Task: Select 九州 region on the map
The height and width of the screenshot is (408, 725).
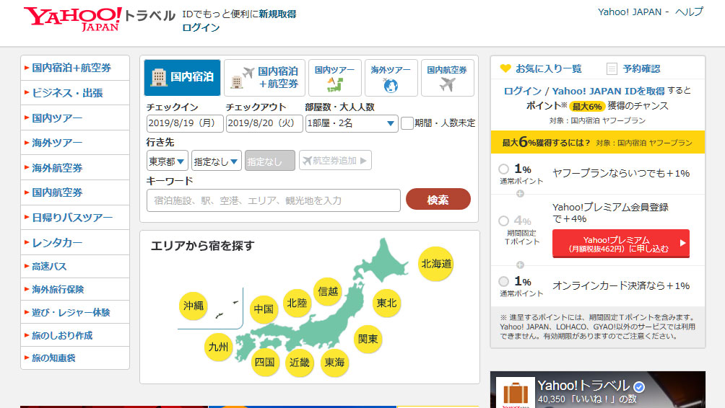Action: (x=218, y=347)
